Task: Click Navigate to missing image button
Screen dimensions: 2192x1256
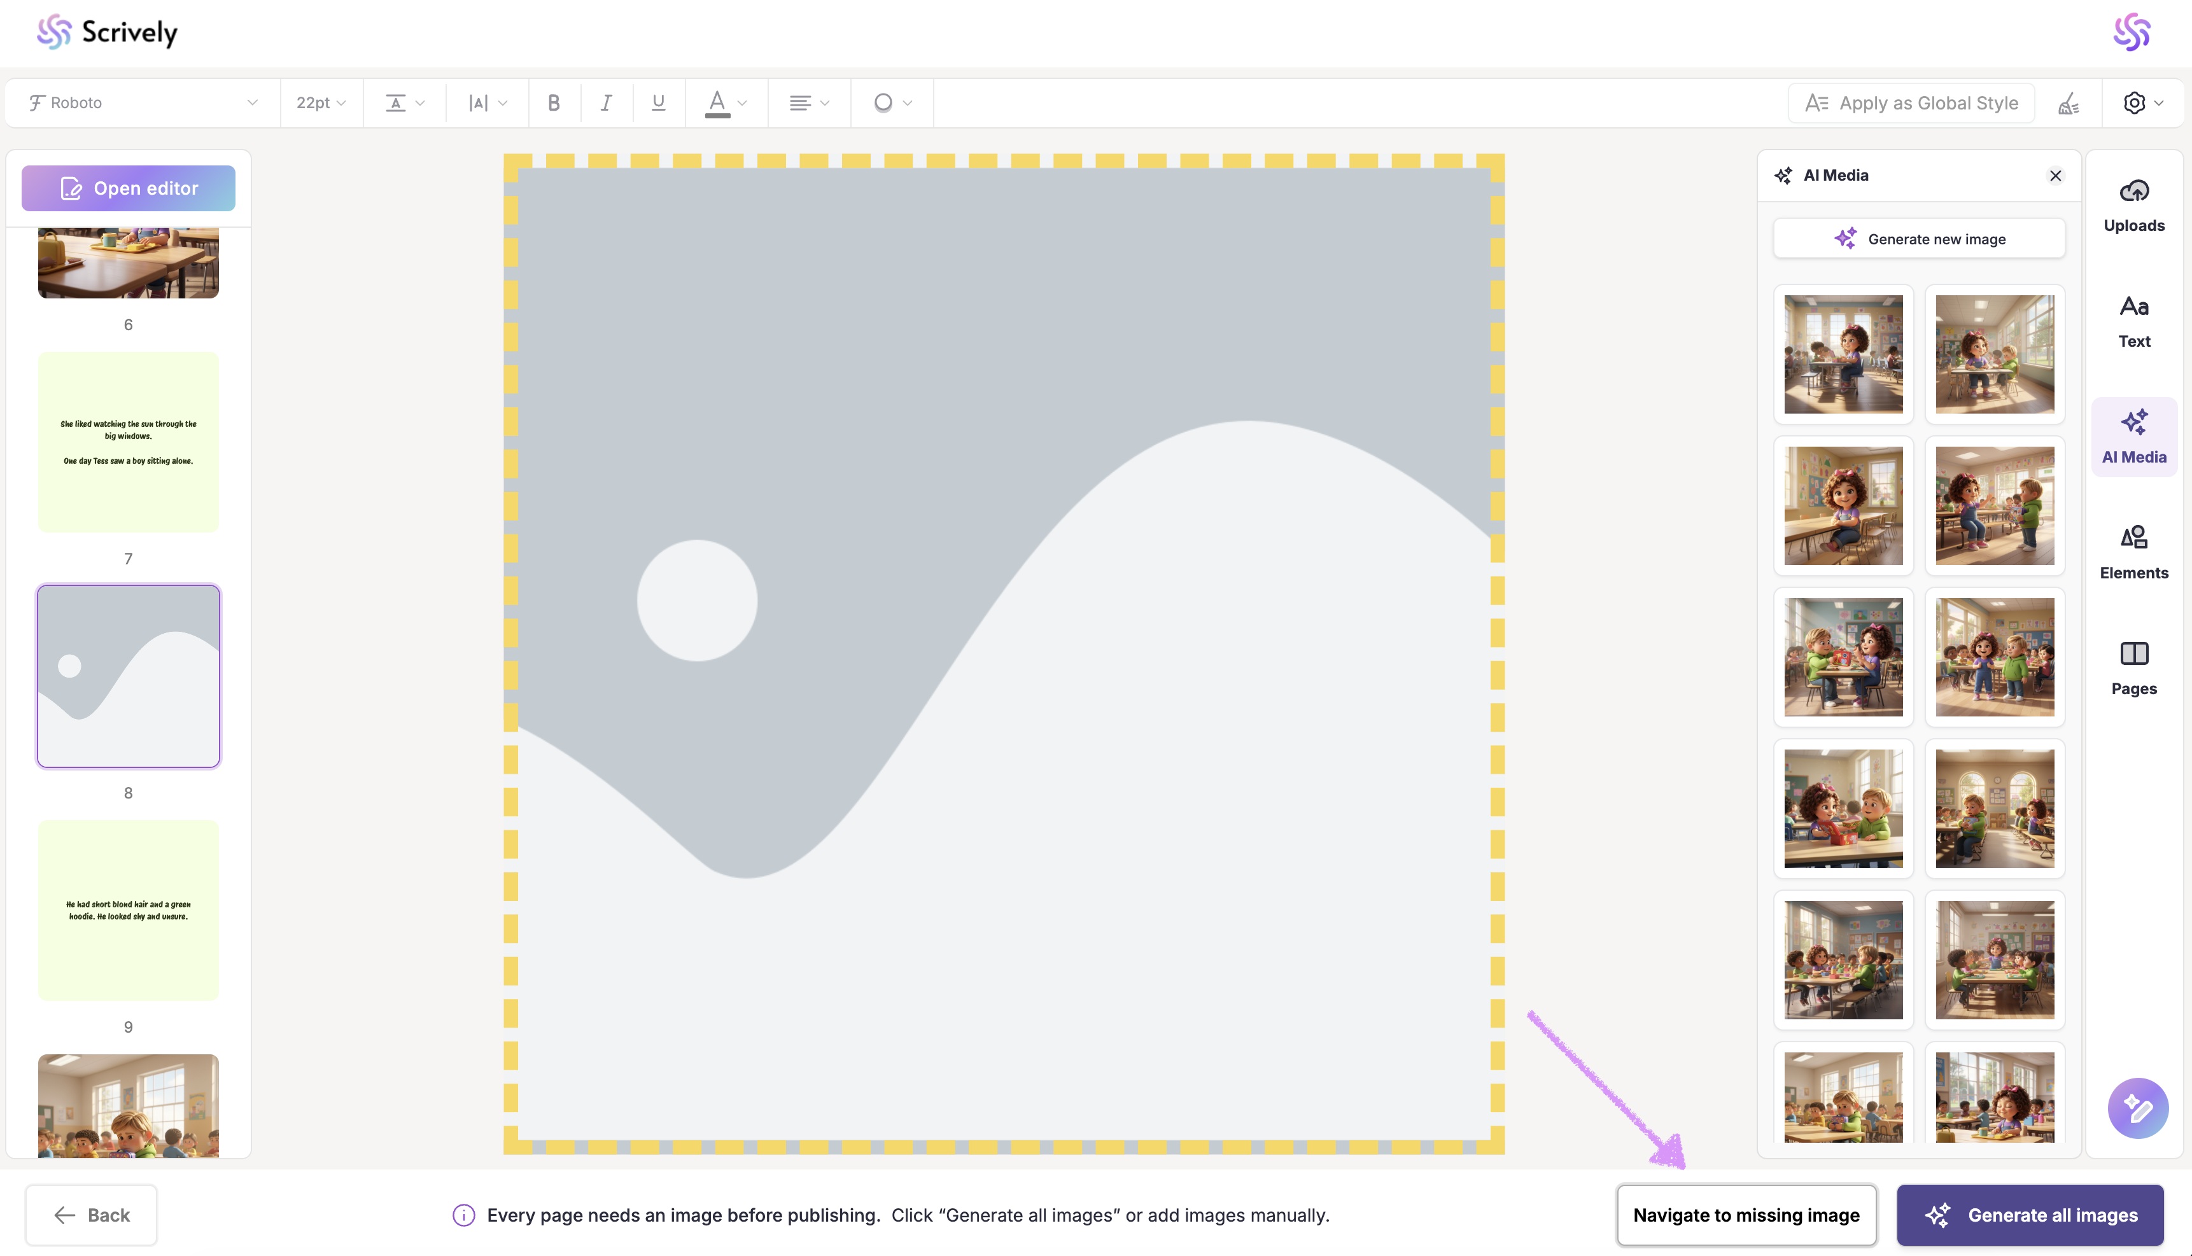Action: (x=1746, y=1215)
